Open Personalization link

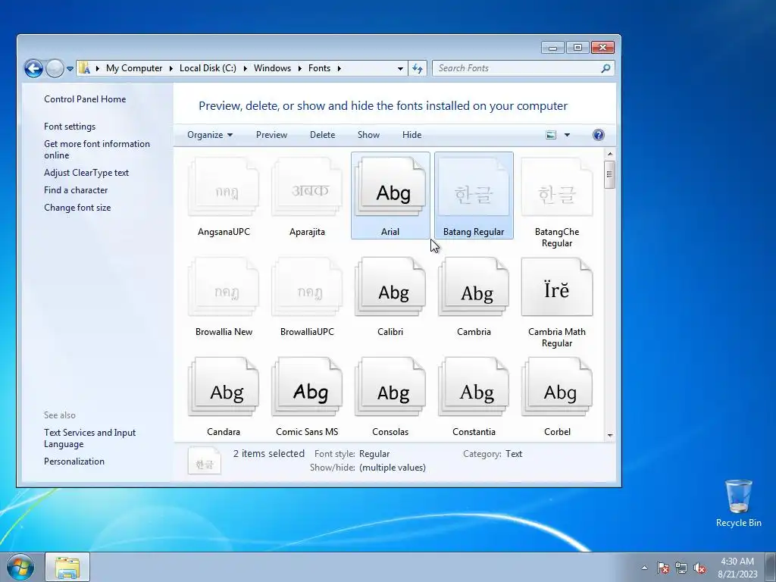pos(74,462)
